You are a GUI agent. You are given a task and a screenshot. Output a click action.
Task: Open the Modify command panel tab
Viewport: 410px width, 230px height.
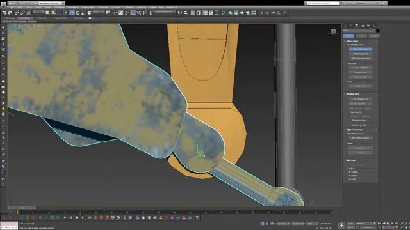[351, 26]
